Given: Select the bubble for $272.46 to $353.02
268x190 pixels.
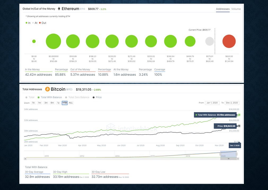Looking at the screenshot, I should point(131,41).
